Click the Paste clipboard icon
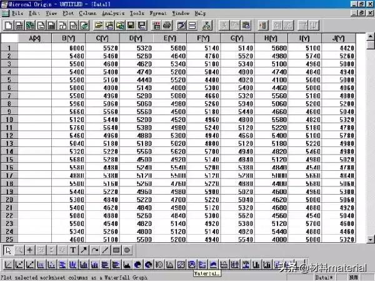The height and width of the screenshot is (281, 375). 246,26
